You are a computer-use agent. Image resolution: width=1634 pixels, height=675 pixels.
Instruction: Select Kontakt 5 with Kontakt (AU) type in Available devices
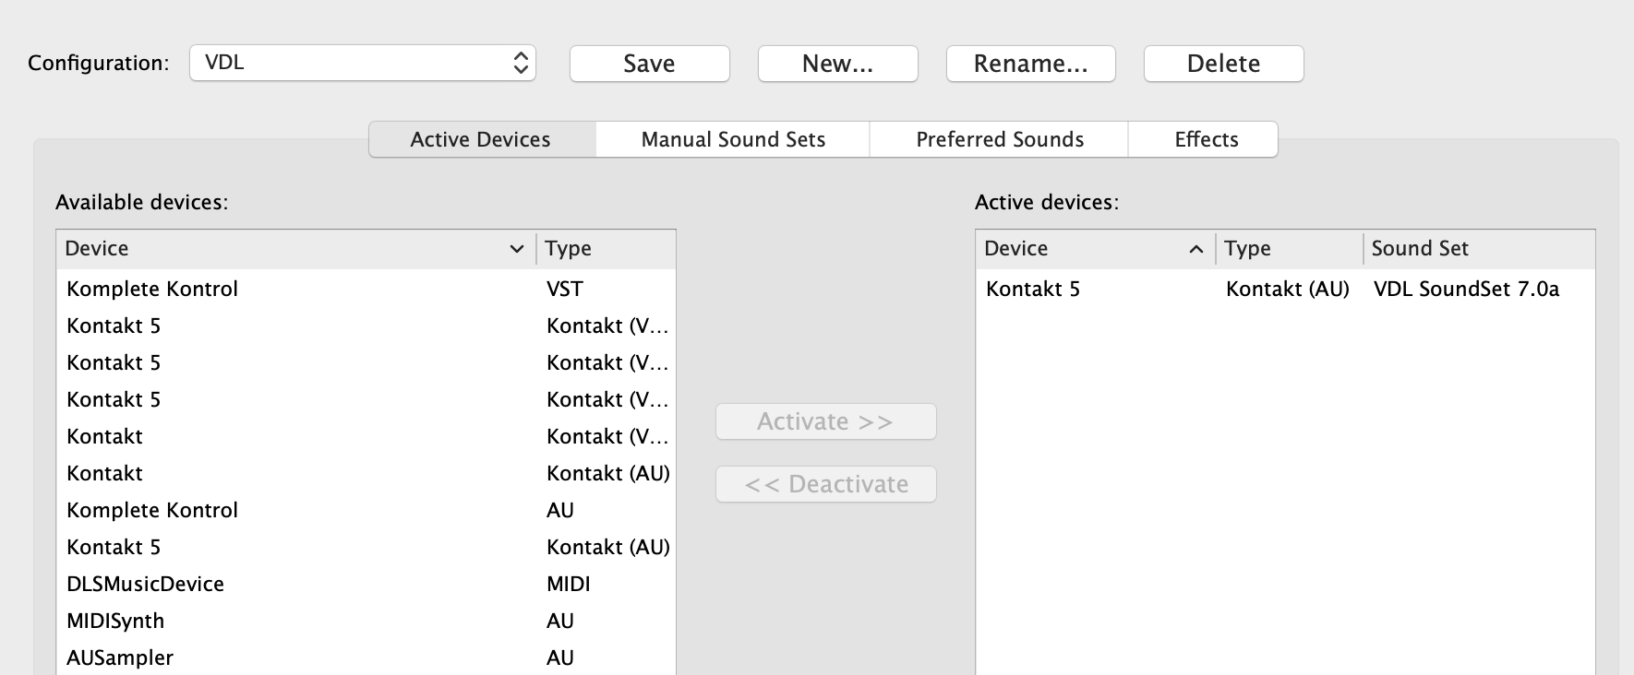click(x=366, y=547)
